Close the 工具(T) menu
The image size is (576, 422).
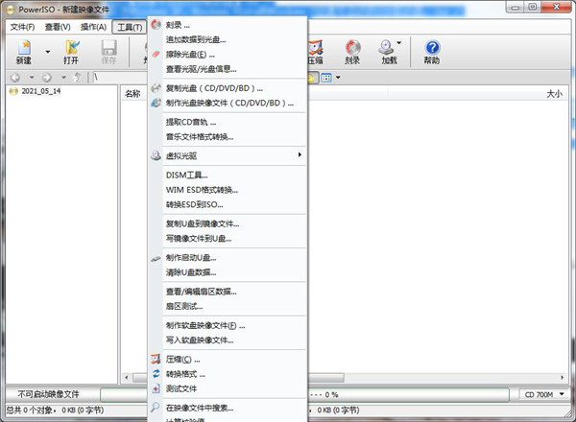130,27
